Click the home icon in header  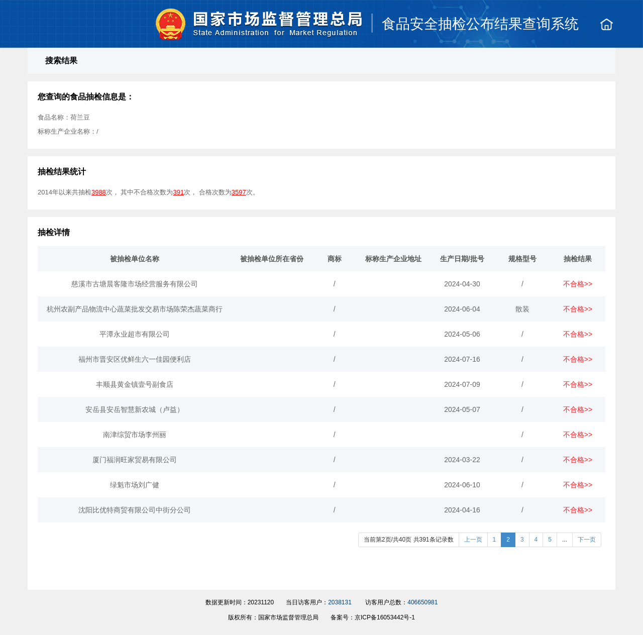coord(606,24)
